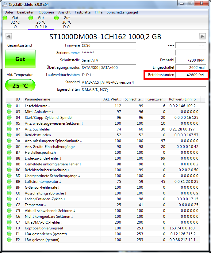Click the Parametername column header
211x253 pixels.
tap(62, 99)
